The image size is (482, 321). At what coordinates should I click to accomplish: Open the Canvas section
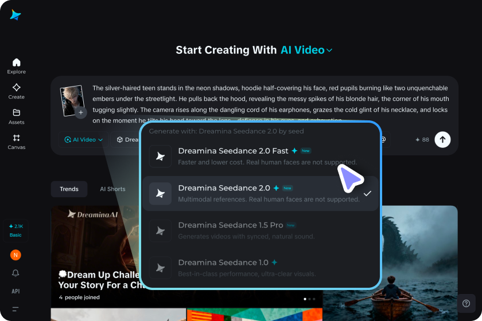click(17, 142)
